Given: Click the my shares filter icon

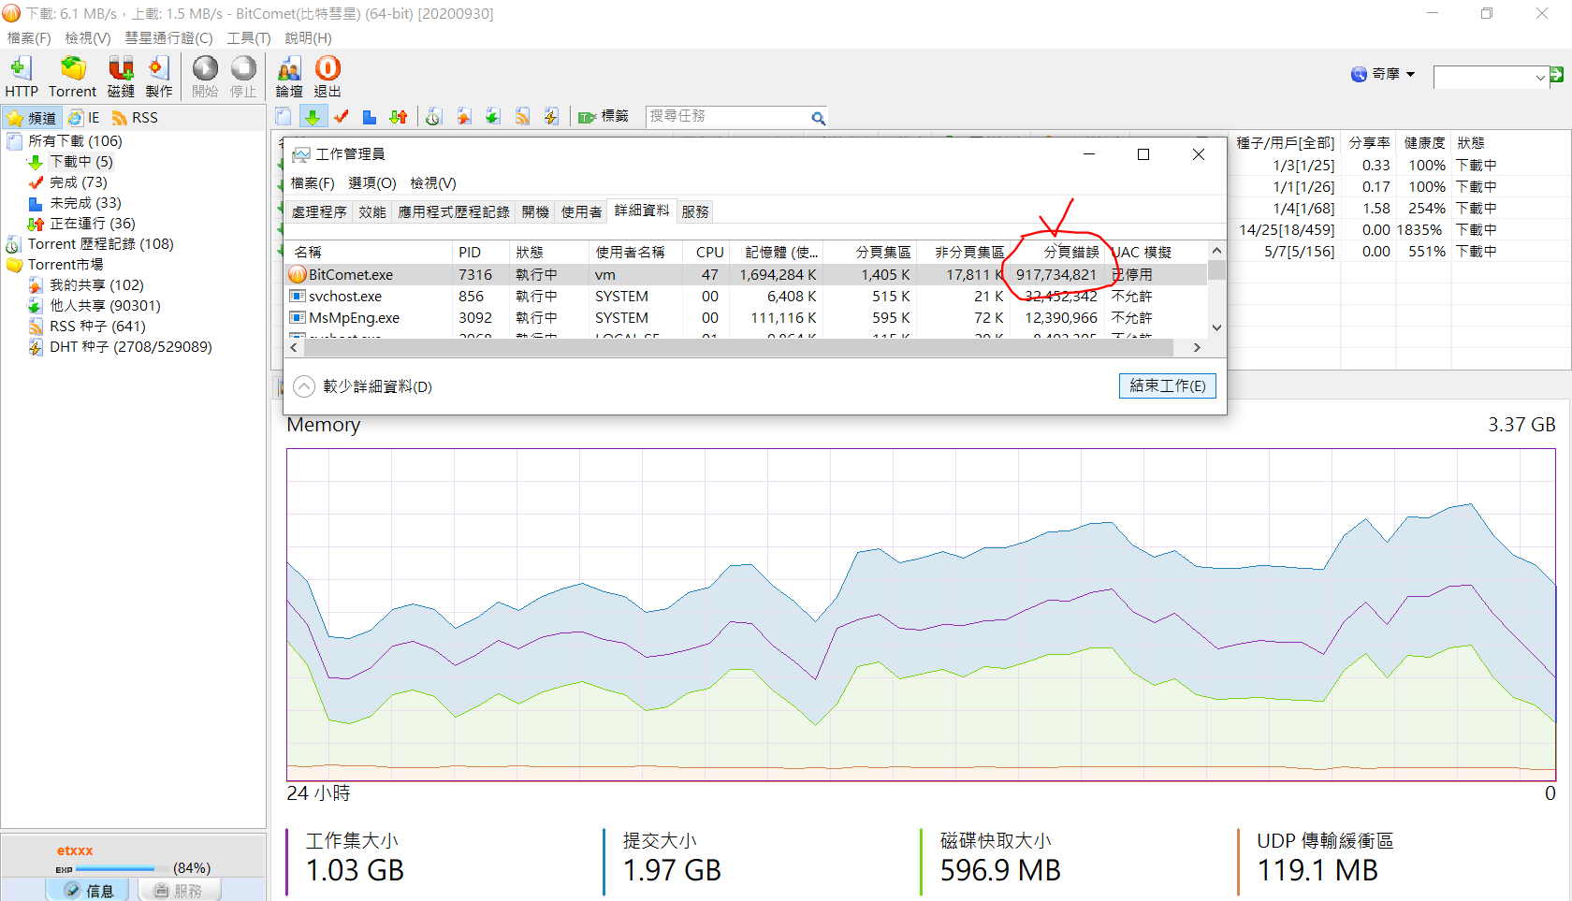Looking at the screenshot, I should coord(463,117).
